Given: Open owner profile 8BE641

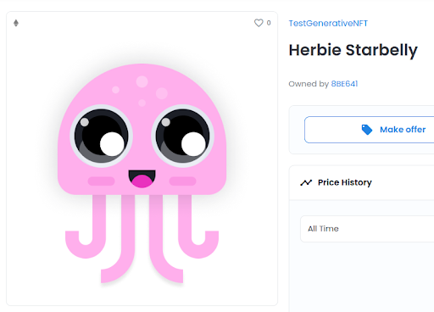Looking at the screenshot, I should 344,84.
